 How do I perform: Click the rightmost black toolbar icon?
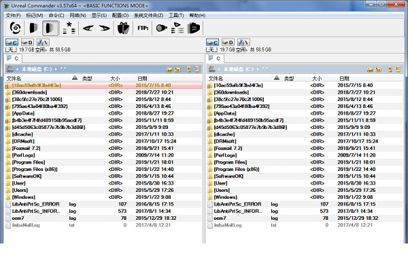point(194,28)
